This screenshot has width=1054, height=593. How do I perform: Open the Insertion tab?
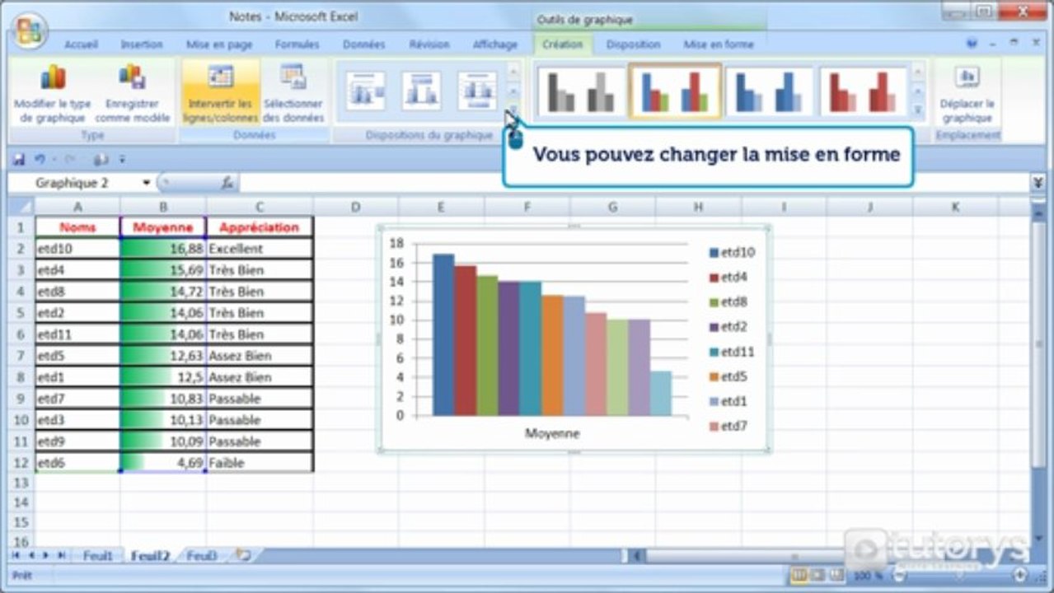[x=142, y=44]
